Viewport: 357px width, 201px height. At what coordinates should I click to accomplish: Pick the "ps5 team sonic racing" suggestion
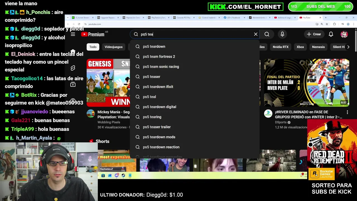(x=195, y=67)
